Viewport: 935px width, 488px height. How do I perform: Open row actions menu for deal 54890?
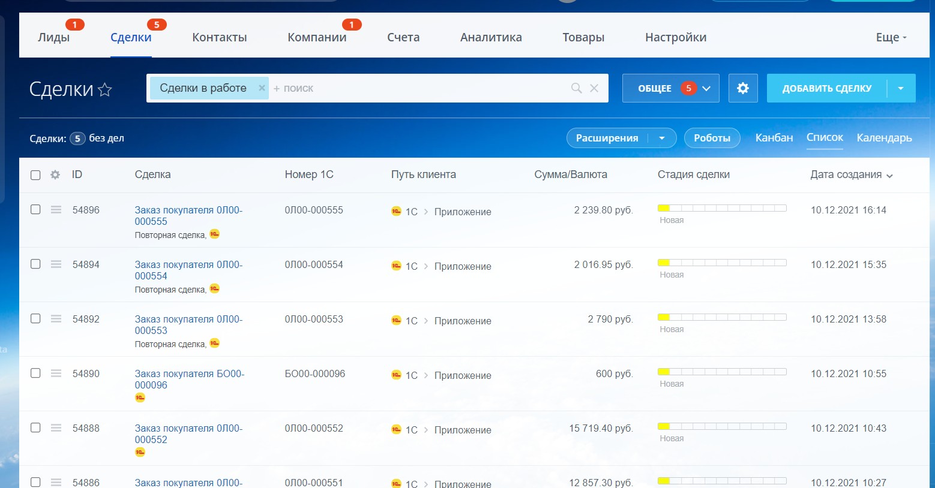coord(56,373)
